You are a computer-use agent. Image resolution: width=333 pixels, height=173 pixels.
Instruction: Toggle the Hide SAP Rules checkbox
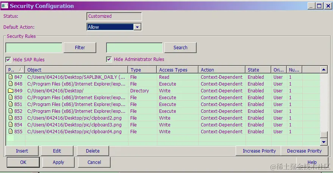pos(8,60)
